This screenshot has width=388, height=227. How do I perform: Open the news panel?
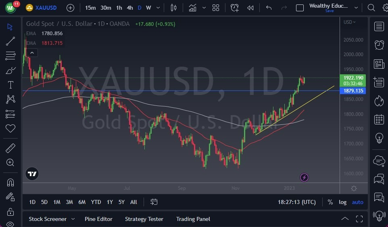point(379,64)
